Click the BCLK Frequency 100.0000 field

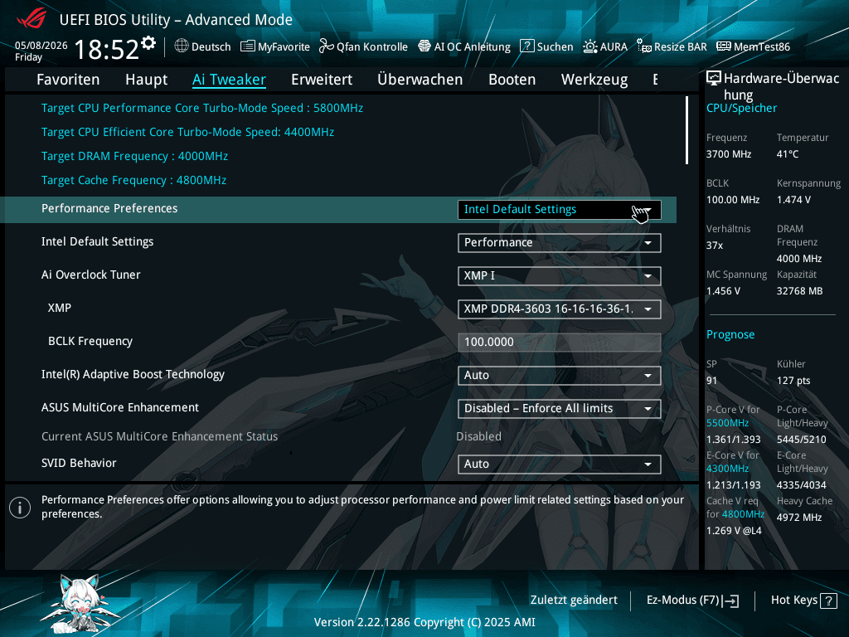(560, 343)
